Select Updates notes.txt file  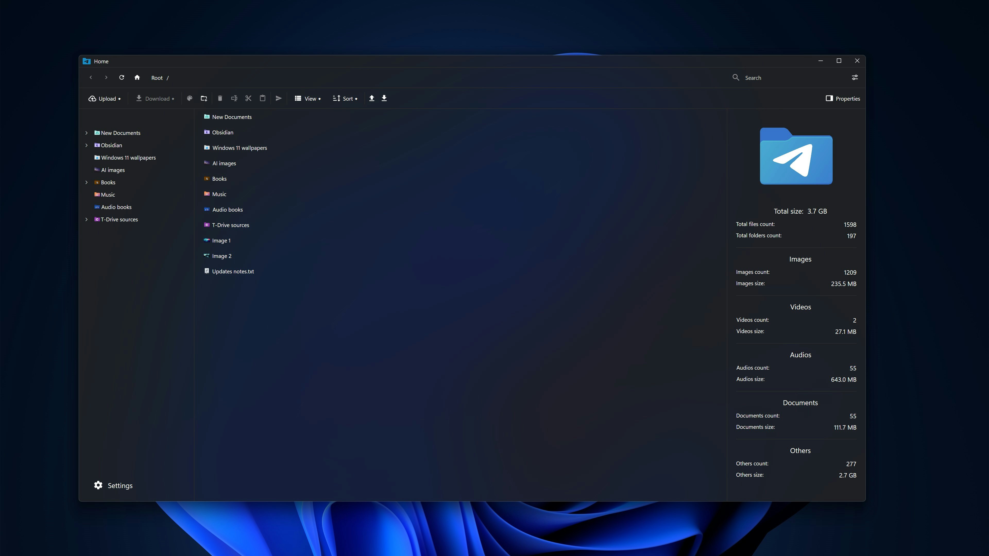pyautogui.click(x=233, y=272)
